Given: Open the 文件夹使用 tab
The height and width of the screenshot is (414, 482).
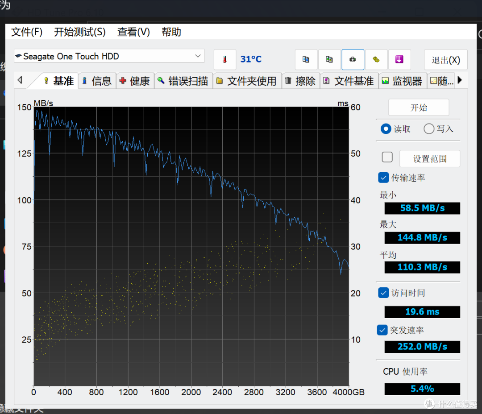Looking at the screenshot, I should click(247, 81).
